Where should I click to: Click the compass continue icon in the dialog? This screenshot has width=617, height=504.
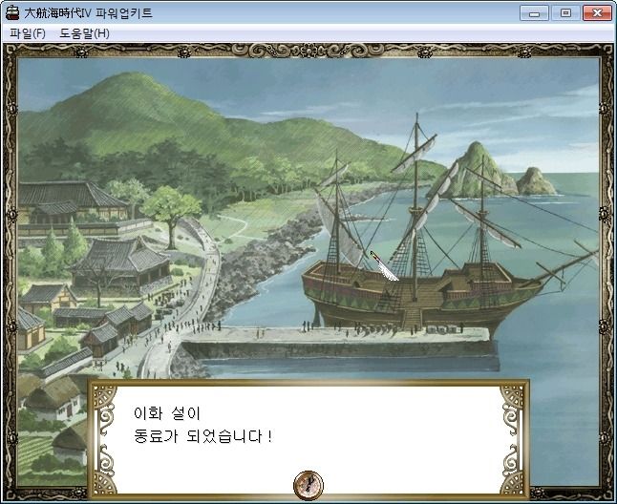tap(308, 484)
